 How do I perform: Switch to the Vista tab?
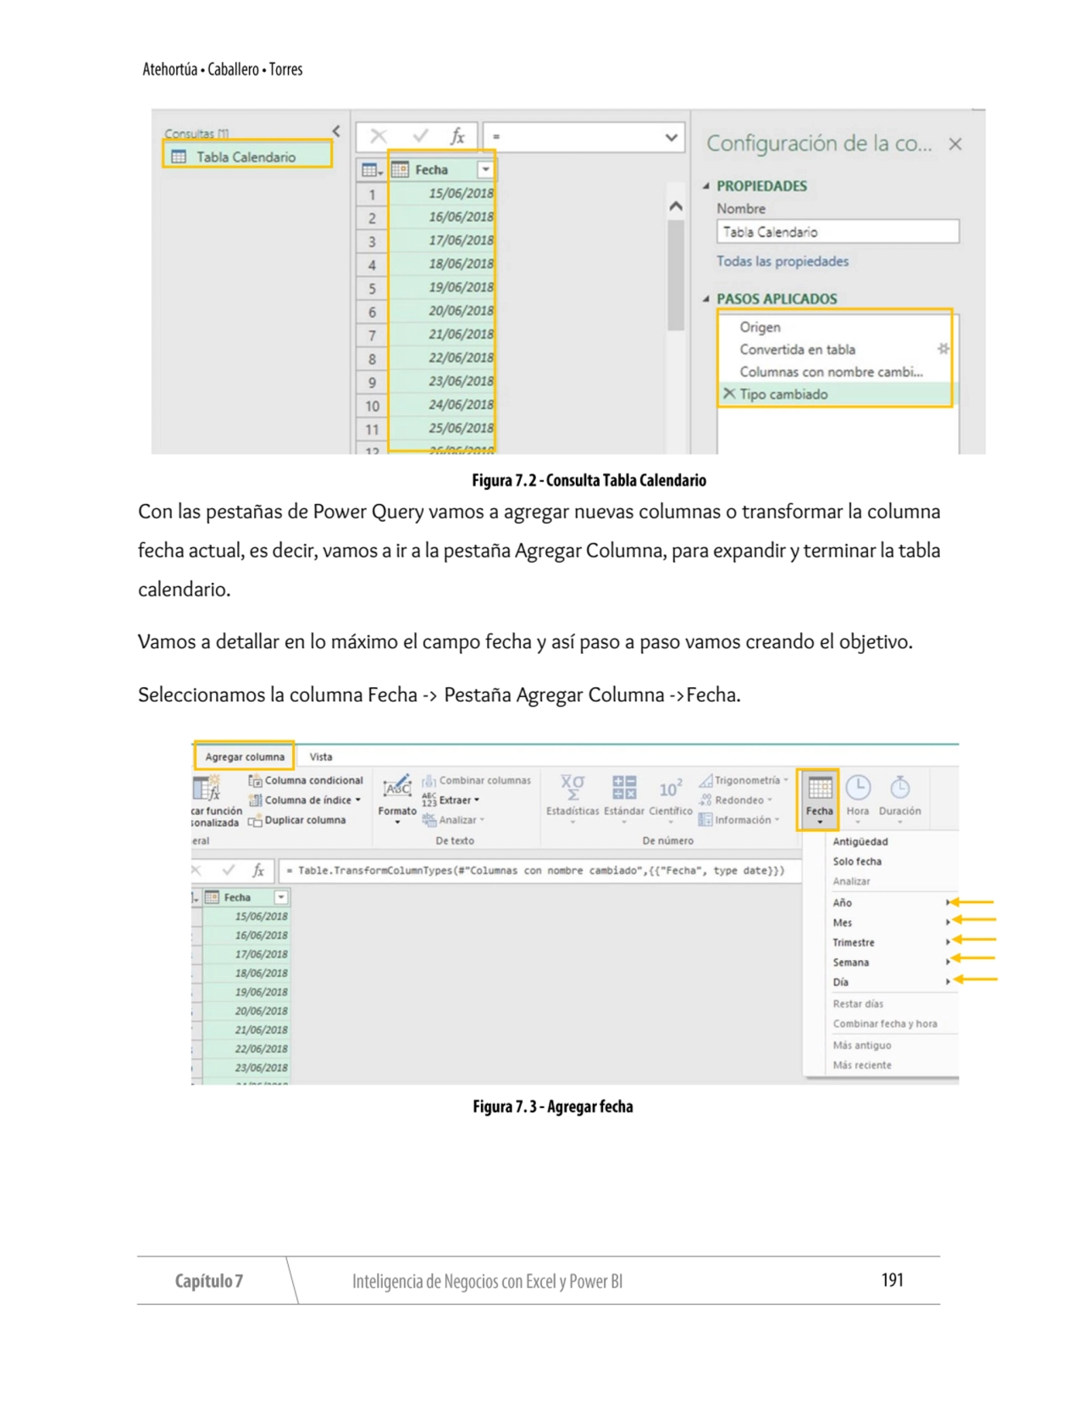[321, 757]
